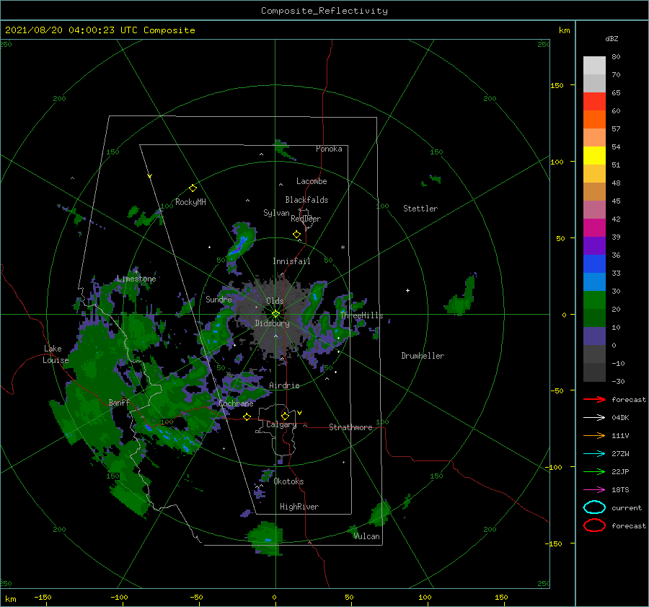The image size is (649, 607).
Task: Click the RockyMH label
Action: pyautogui.click(x=190, y=202)
